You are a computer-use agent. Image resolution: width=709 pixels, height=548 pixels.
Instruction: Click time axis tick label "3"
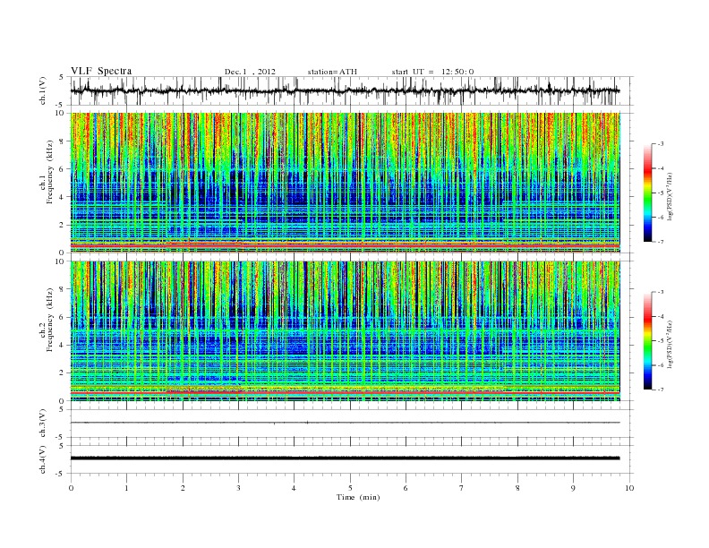point(238,488)
